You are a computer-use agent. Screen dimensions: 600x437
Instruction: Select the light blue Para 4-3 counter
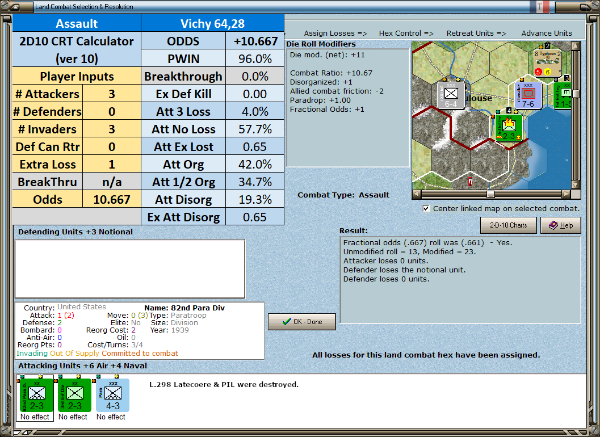tap(112, 396)
